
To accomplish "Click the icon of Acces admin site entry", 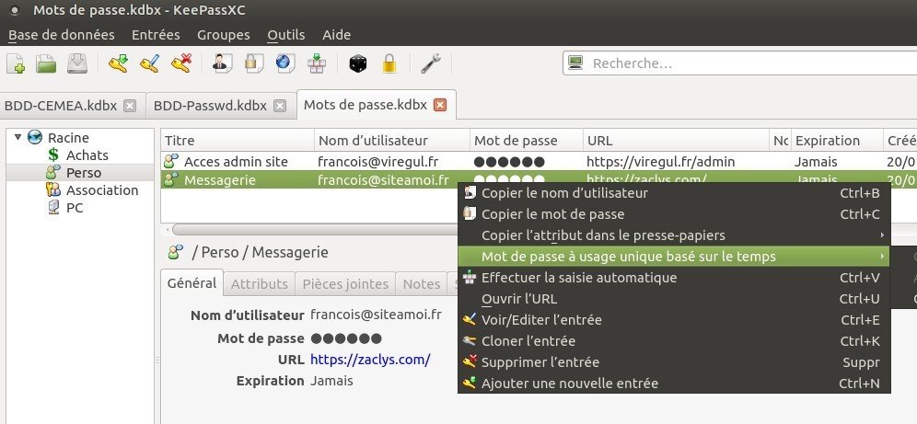I will (170, 162).
